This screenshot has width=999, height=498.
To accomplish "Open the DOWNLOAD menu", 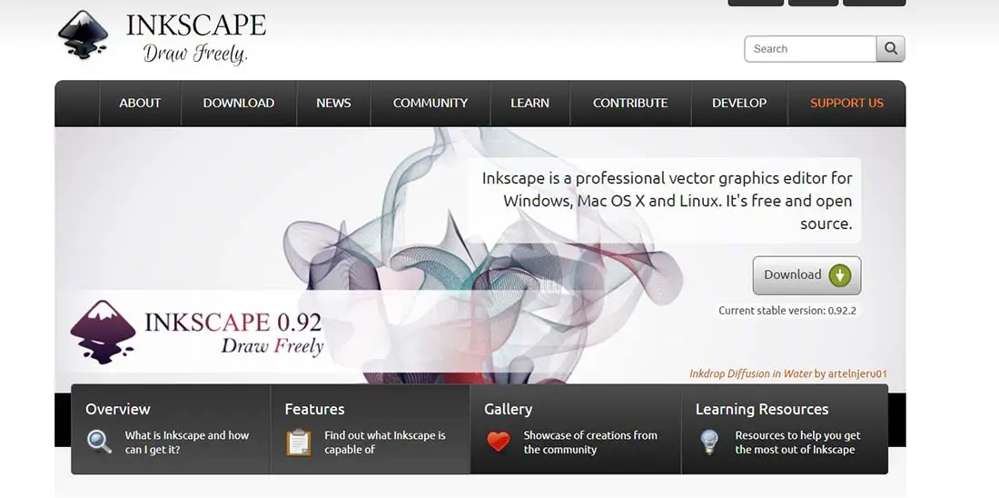I will pos(239,104).
